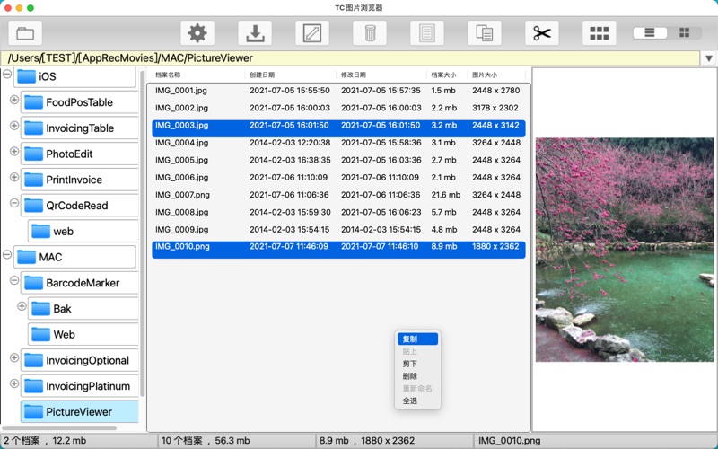This screenshot has height=449, width=718.
Task: Sort by the 创建日期 column header
Action: [262, 75]
